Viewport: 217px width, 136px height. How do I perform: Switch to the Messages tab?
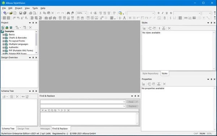pyautogui.click(x=45, y=129)
